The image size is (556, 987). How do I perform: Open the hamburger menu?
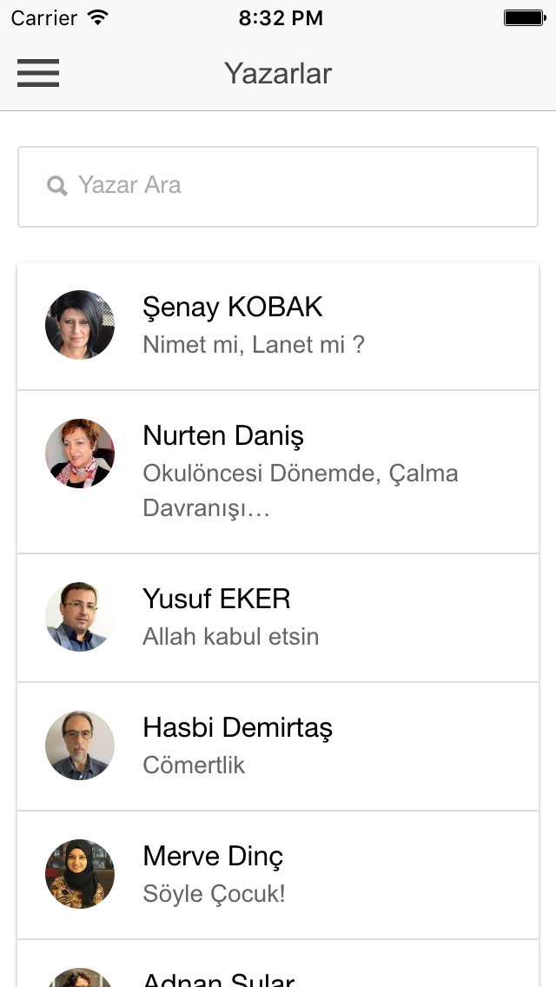pyautogui.click(x=37, y=73)
